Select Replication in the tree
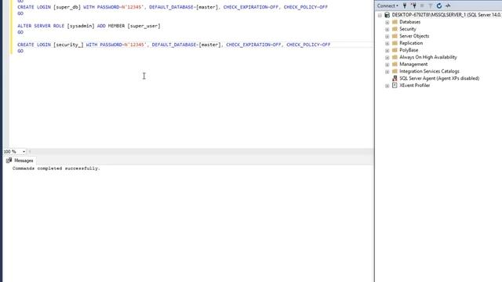Screen dimensions: 502x282 click(x=411, y=43)
